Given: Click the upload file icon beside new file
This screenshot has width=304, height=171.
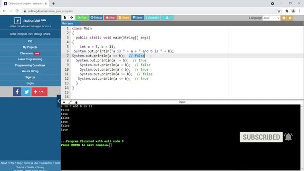Looking at the screenshot, I should click(x=72, y=18).
